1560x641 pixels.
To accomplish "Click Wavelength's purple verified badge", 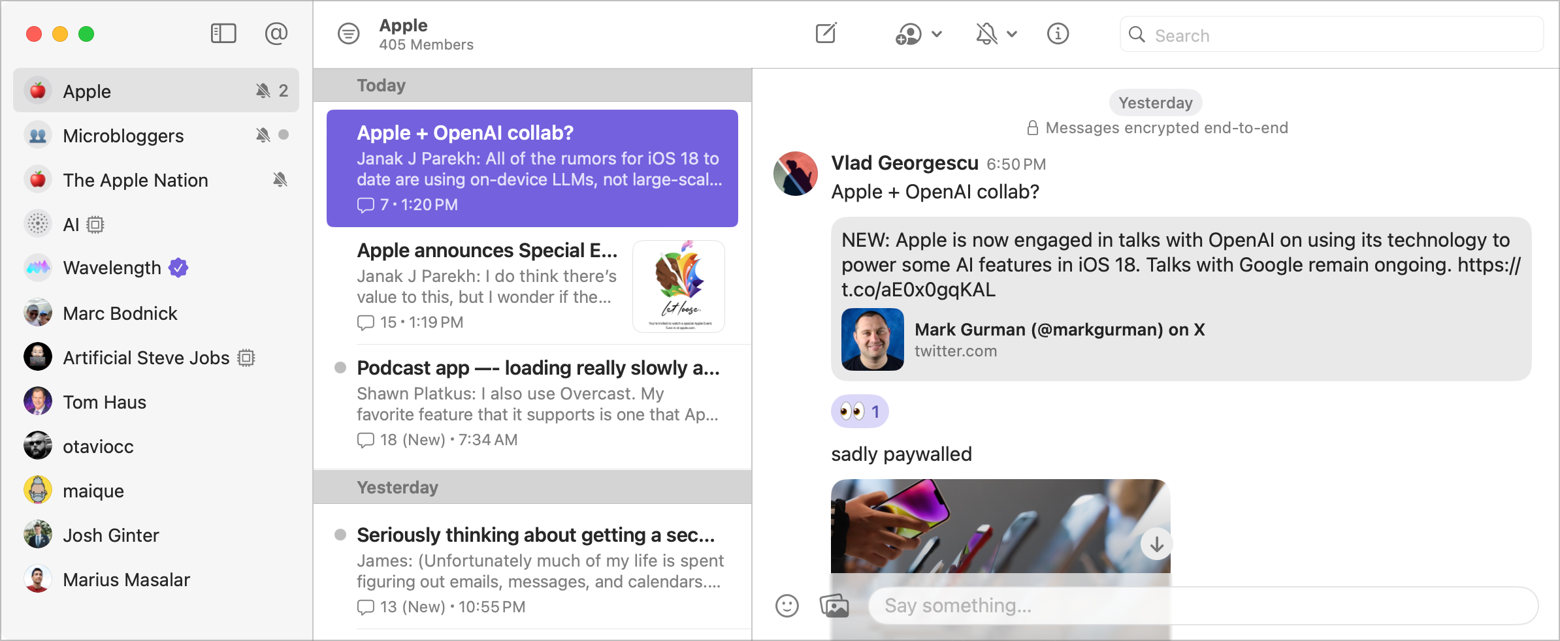I will point(178,267).
